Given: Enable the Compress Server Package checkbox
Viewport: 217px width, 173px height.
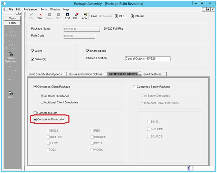Looking at the screenshot, I should pos(134,86).
